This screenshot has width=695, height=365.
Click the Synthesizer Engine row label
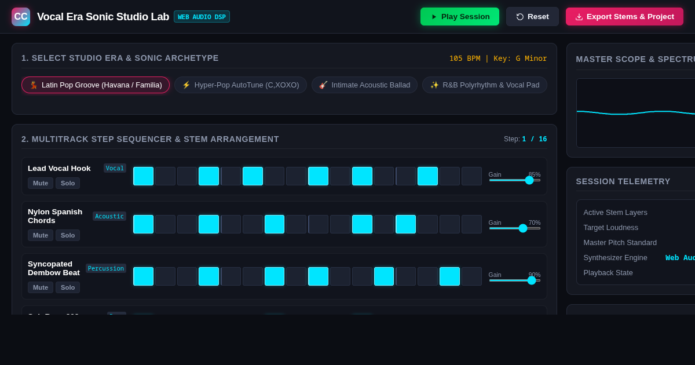coord(615,257)
